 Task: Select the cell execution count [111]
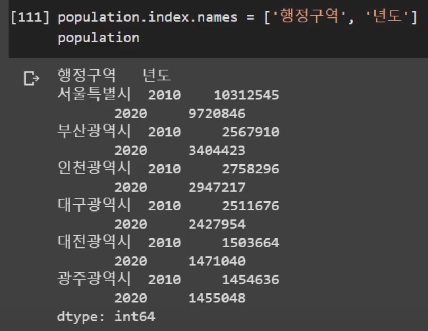point(30,17)
